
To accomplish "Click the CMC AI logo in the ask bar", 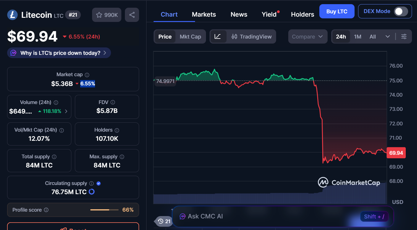I will pos(183,216).
